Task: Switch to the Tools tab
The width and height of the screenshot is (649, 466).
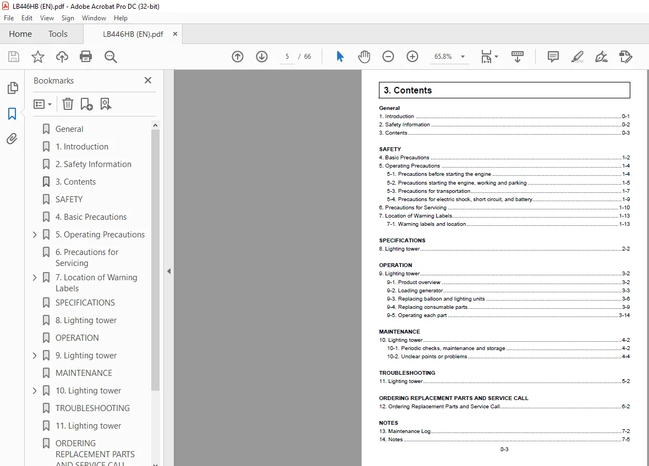Action: pyautogui.click(x=58, y=34)
